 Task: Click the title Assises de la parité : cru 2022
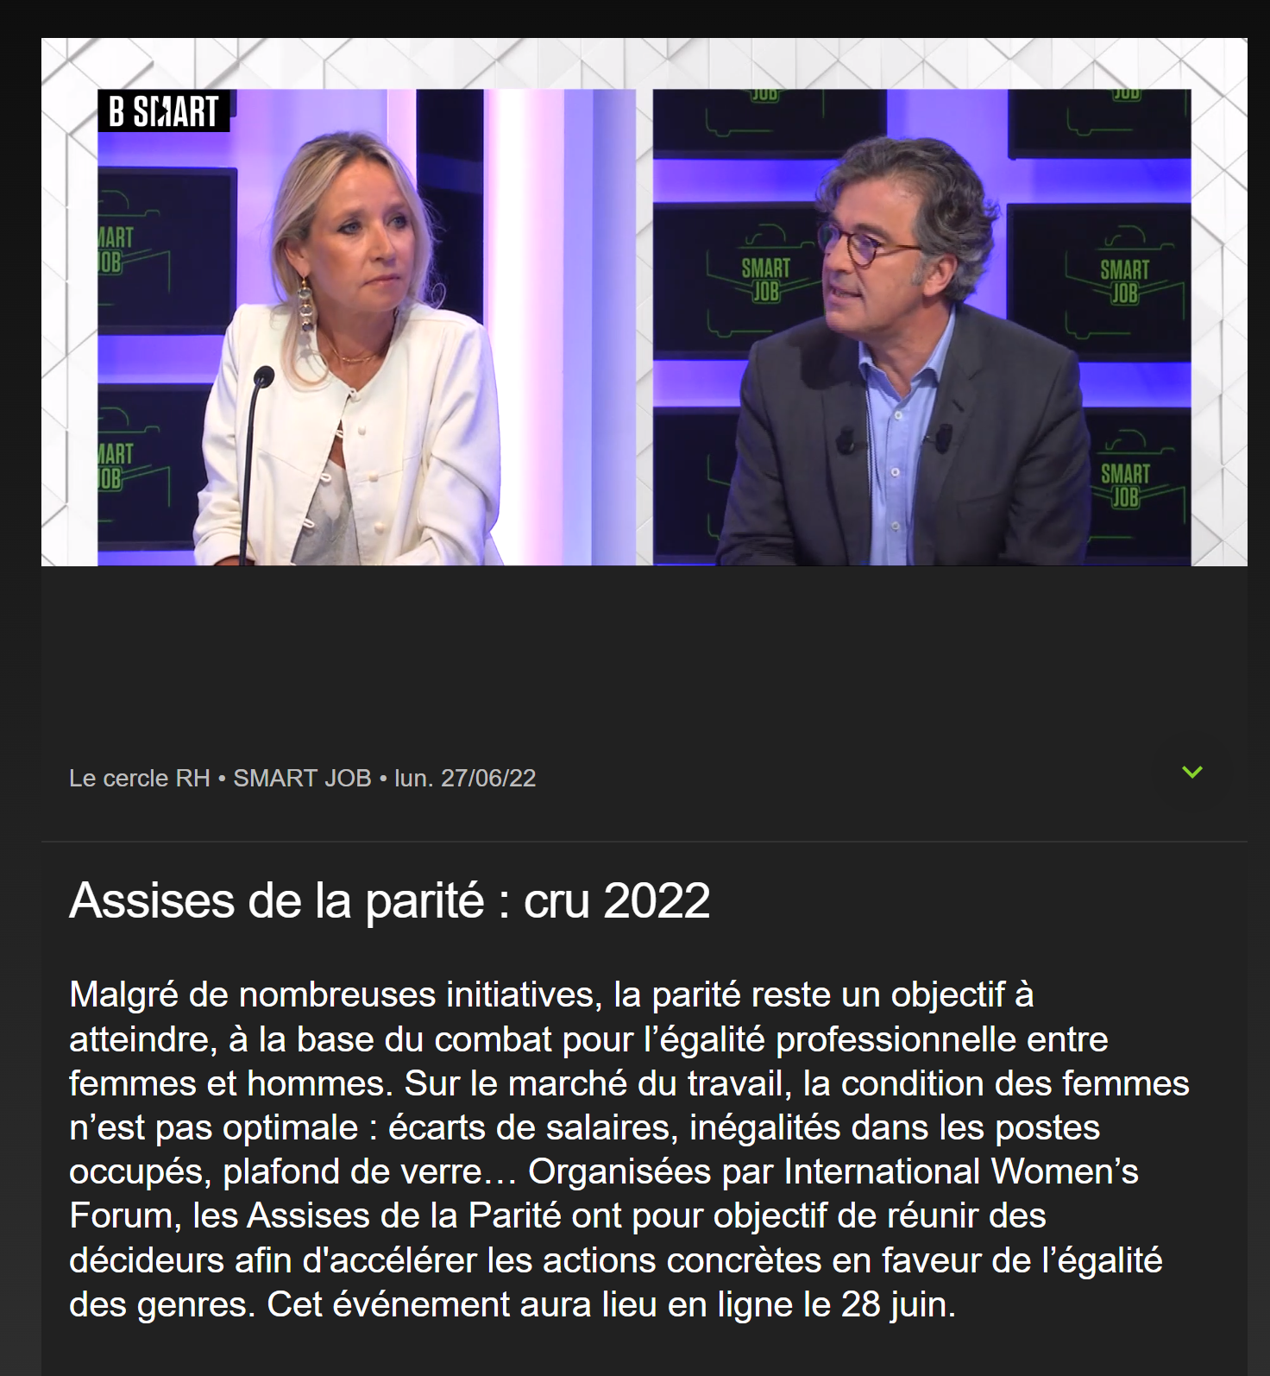[390, 901]
